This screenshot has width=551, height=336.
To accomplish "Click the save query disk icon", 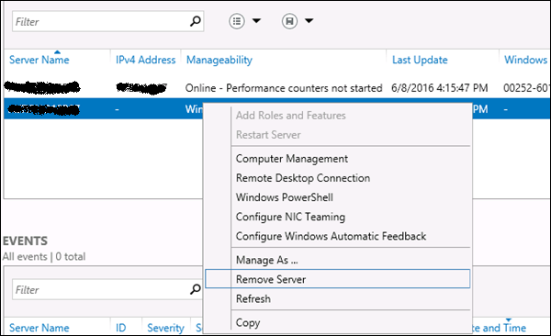I will 289,21.
